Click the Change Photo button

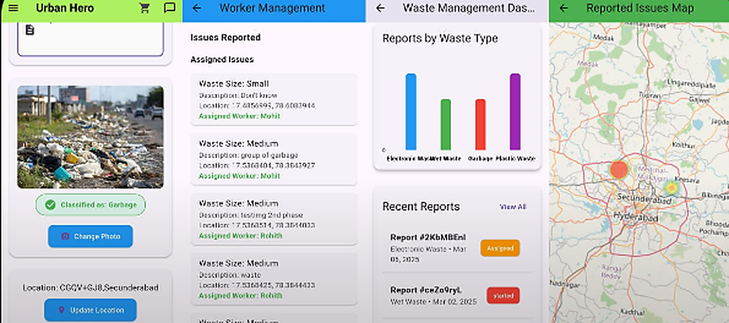(x=90, y=236)
